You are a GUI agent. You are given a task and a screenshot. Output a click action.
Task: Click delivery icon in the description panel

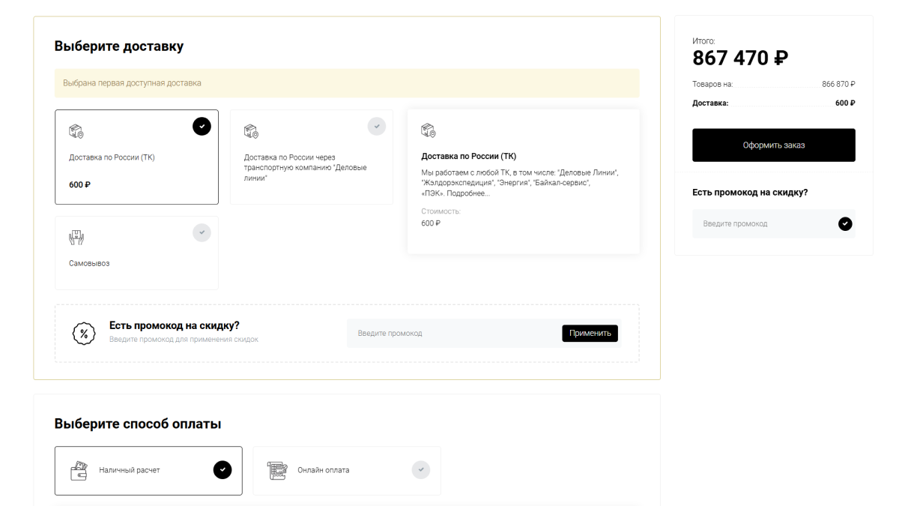click(x=429, y=130)
